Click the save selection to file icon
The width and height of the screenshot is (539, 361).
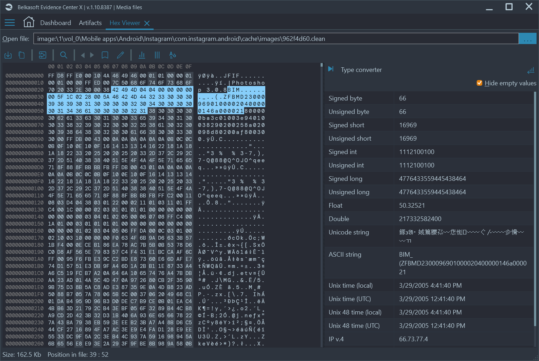coord(8,55)
